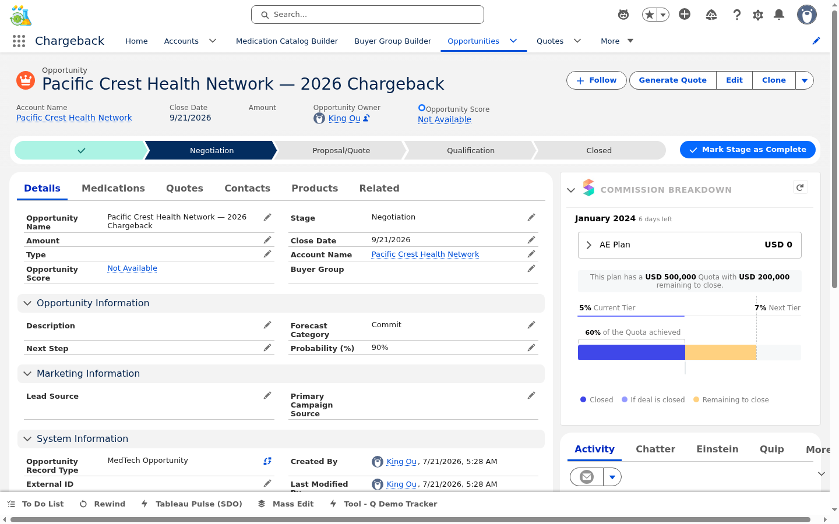Click Generate Quote button
839x524 pixels.
tap(673, 80)
